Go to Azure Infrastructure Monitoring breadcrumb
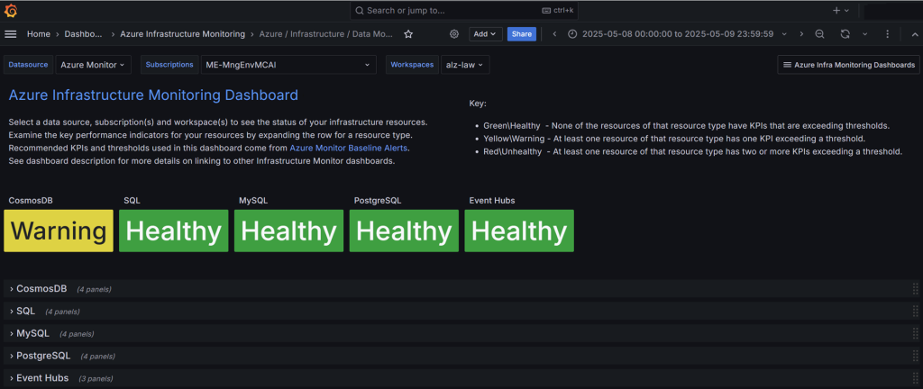The height and width of the screenshot is (389, 923). click(x=182, y=34)
